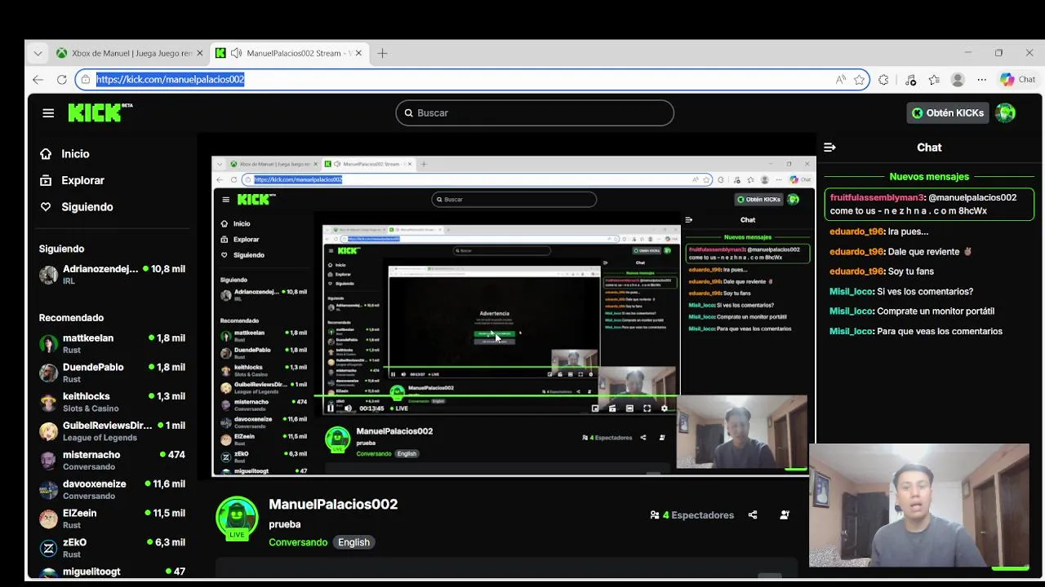
Task: Open recommended channel mattkeelan
Action: (113, 343)
